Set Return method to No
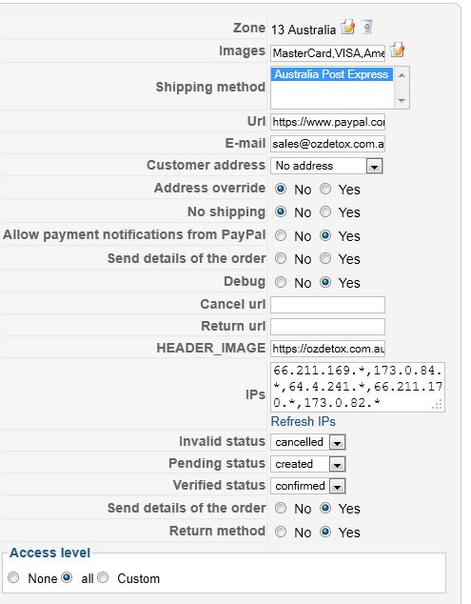471x604 pixels. click(x=281, y=532)
